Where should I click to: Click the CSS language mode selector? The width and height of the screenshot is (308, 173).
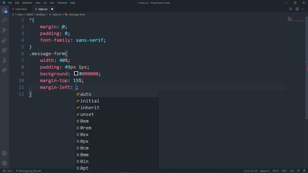click(292, 171)
